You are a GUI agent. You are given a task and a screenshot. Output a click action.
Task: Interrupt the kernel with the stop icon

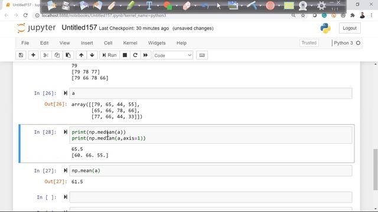point(125,55)
